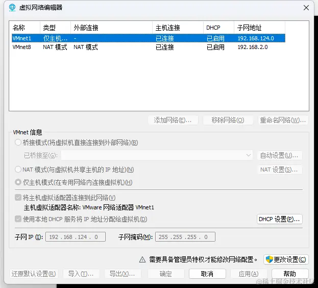Click the shield Change Settings button (更改设置)
The image size is (318, 288).
pos(286,259)
